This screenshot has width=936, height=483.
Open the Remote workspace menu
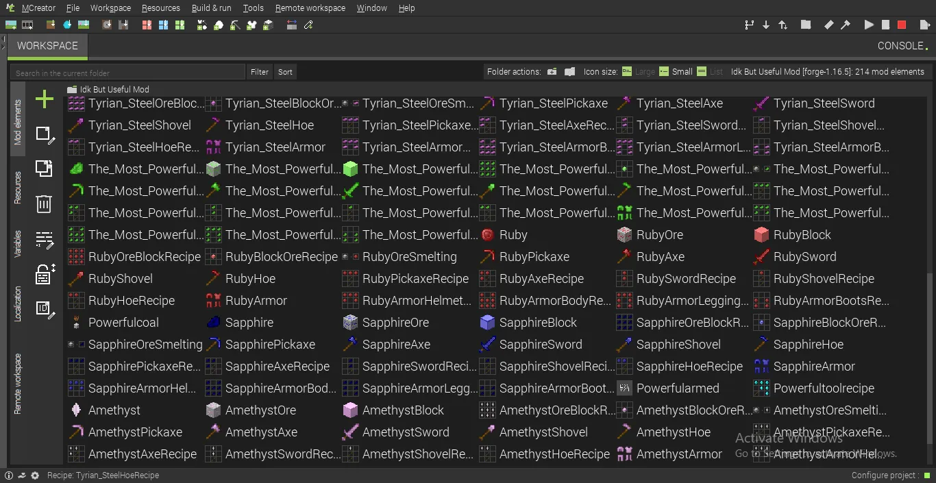(310, 8)
